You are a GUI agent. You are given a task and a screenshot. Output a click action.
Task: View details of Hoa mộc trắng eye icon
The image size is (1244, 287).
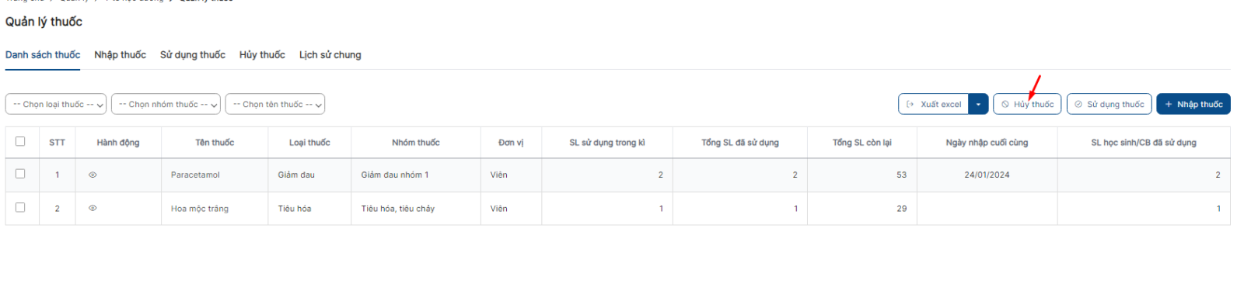coord(93,209)
